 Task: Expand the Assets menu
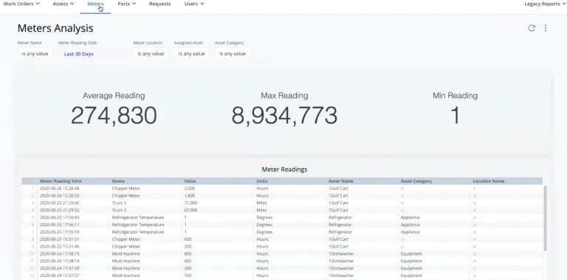click(63, 4)
